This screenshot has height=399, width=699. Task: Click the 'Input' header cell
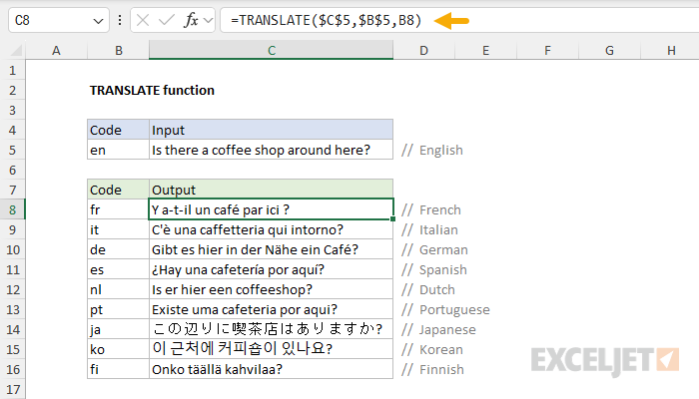(x=271, y=130)
